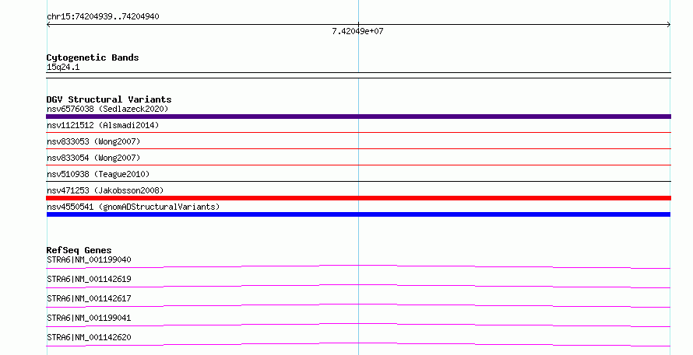Click the chr15:74204939..74204940 coordinate label
This screenshot has height=355, width=693.
tap(103, 16)
